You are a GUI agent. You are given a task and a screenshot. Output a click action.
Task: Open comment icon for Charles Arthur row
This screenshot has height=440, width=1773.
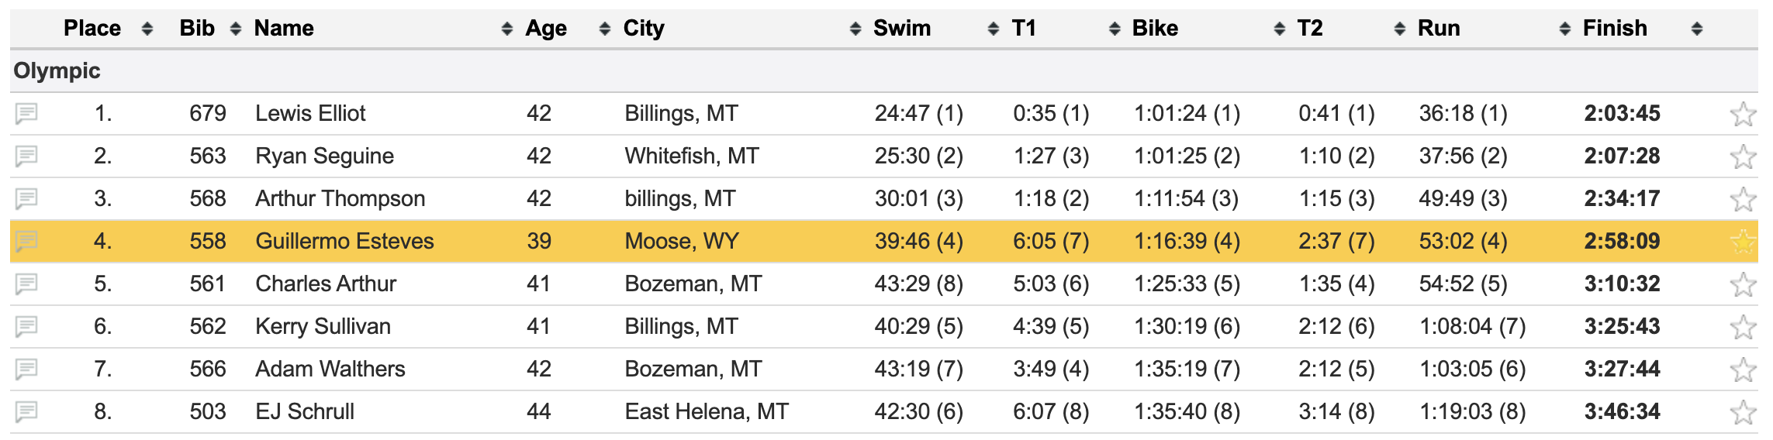(x=26, y=284)
